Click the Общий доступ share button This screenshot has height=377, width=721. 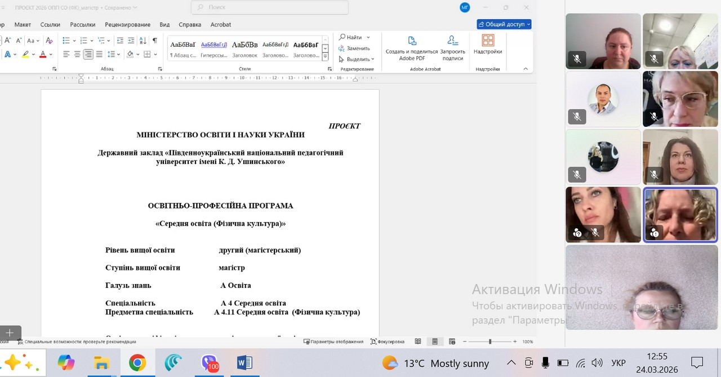tap(504, 24)
